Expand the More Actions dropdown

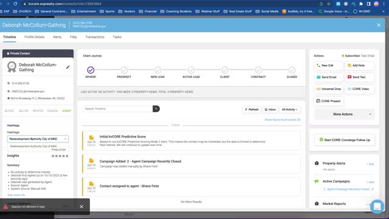345,114
